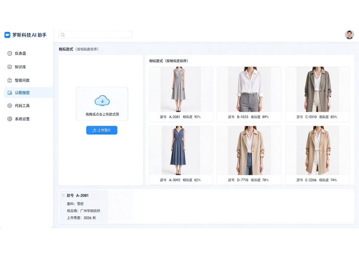This screenshot has height=254, width=359.
Task: Open blue dress thumbnail A-3092
Action: coord(181,150)
